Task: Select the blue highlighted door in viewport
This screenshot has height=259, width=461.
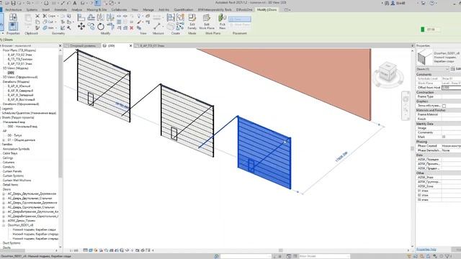Action: point(264,153)
